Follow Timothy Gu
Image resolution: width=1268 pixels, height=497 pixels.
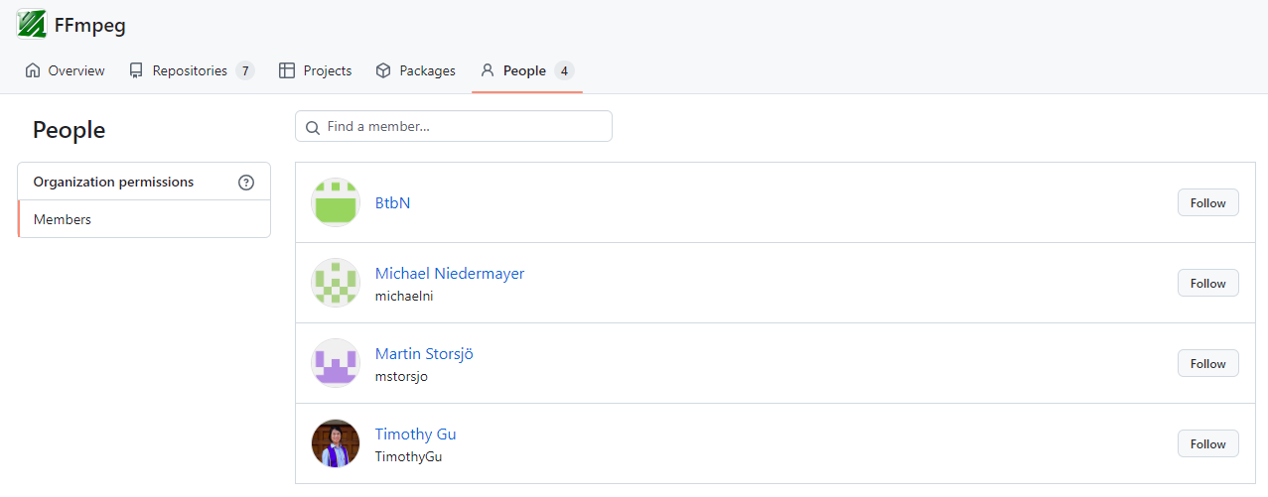coord(1207,443)
